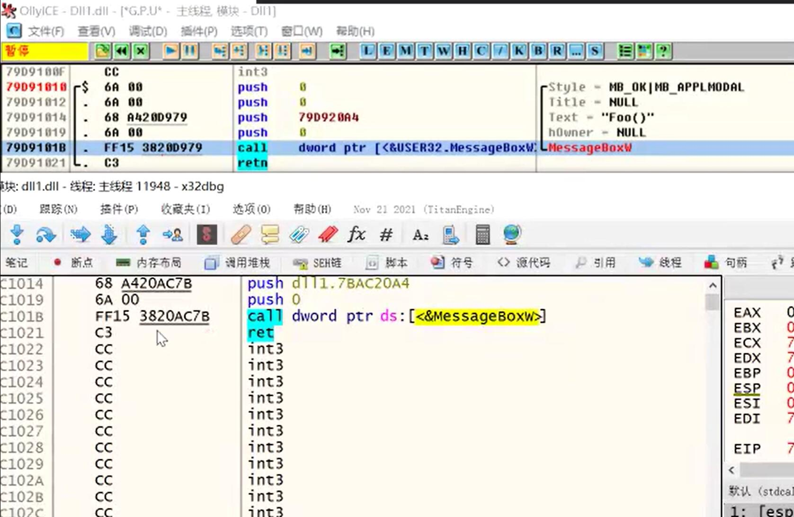794x517 pixels.
Task: Run to user code in x32dbg
Action: pos(172,234)
